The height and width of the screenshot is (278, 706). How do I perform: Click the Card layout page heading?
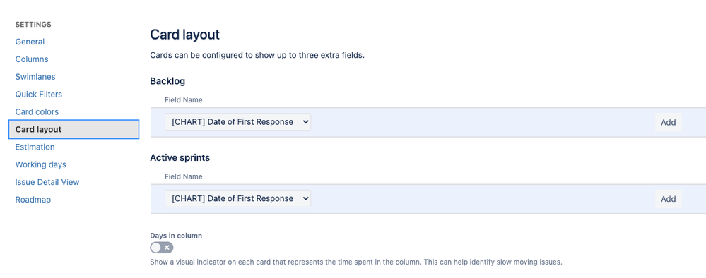(184, 35)
